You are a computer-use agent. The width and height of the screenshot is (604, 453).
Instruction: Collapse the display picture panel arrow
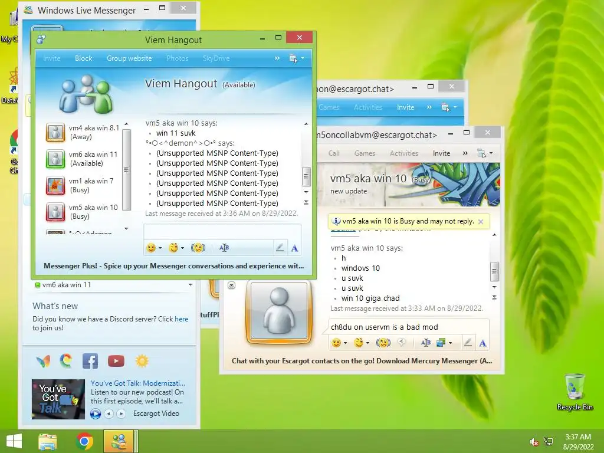(x=231, y=285)
